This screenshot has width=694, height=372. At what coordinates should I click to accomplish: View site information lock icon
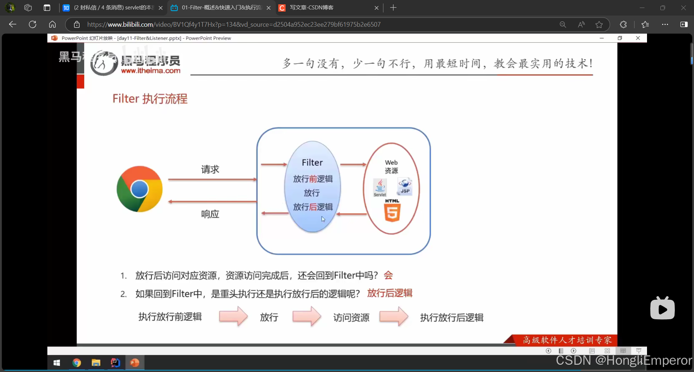pyautogui.click(x=77, y=24)
